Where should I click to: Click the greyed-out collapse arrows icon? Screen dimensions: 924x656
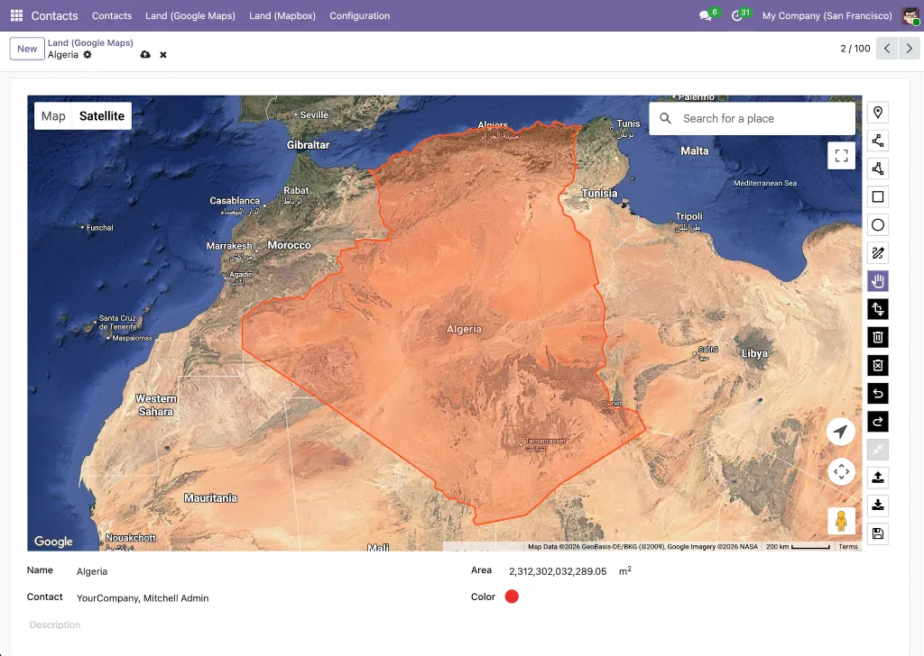[x=877, y=450]
